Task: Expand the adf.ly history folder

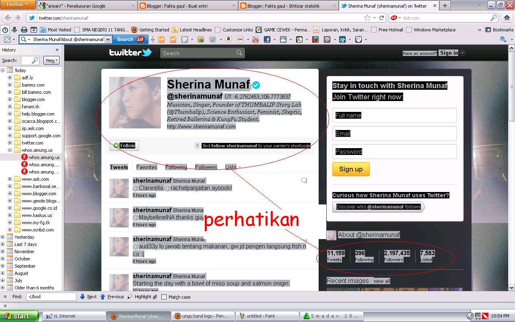Action: [x=10, y=78]
